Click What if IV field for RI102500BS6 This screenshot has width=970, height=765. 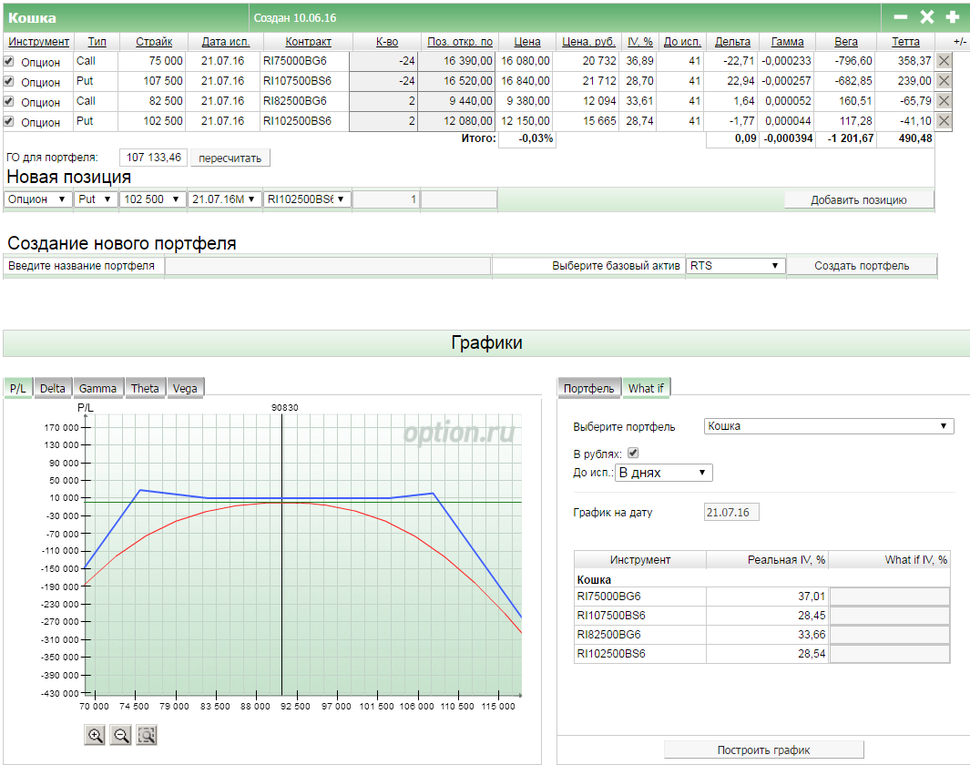click(890, 654)
